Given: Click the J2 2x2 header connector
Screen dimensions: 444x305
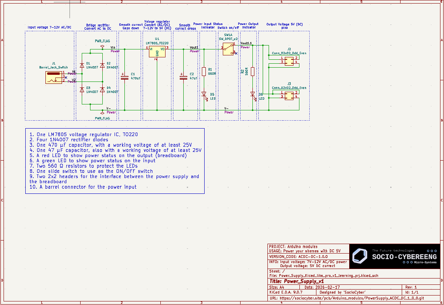Looking at the screenshot, I should click(x=289, y=60).
